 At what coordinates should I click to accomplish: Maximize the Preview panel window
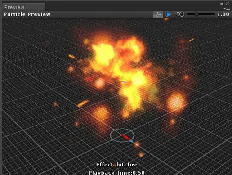click(x=222, y=4)
